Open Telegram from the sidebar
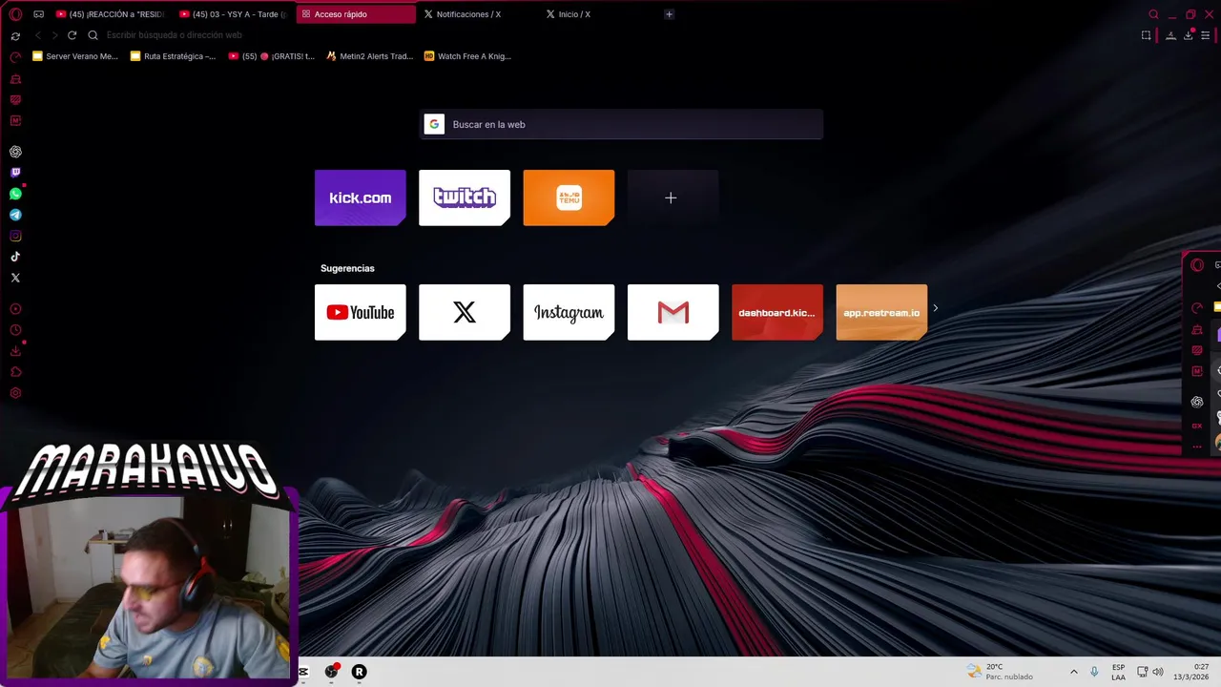Image resolution: width=1221 pixels, height=687 pixels. [x=15, y=215]
